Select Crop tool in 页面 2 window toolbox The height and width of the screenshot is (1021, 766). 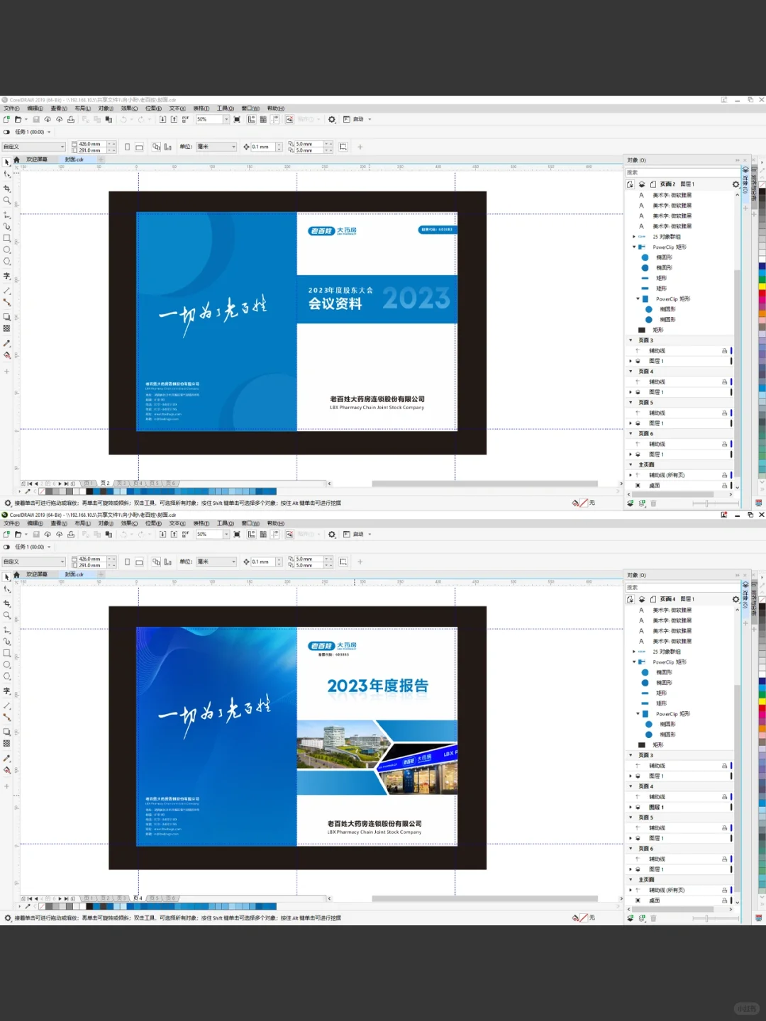coord(7,189)
